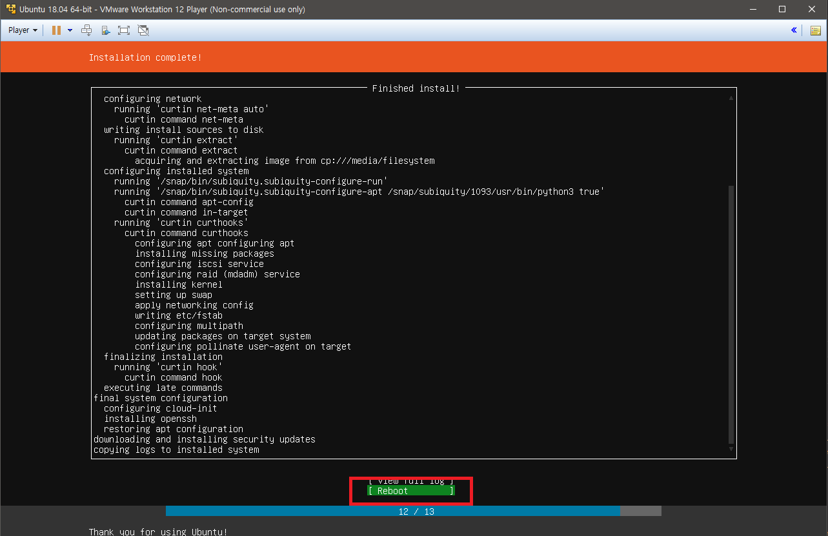The width and height of the screenshot is (828, 536).
Task: Send Ctrl+Alt+Del to the virtual machine
Action: coord(86,30)
